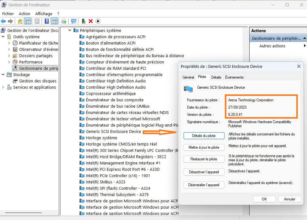
Task: Confirm the dialog with OK
Action: pos(264,199)
